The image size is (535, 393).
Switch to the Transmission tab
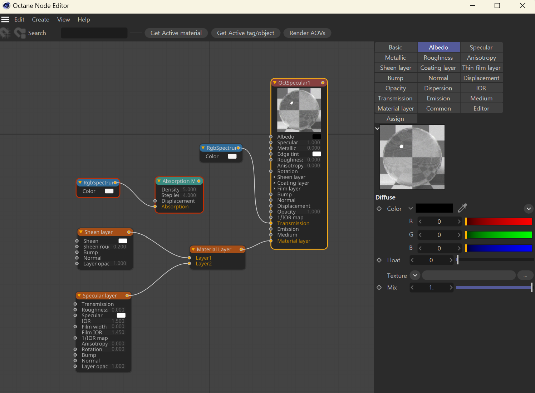[395, 98]
